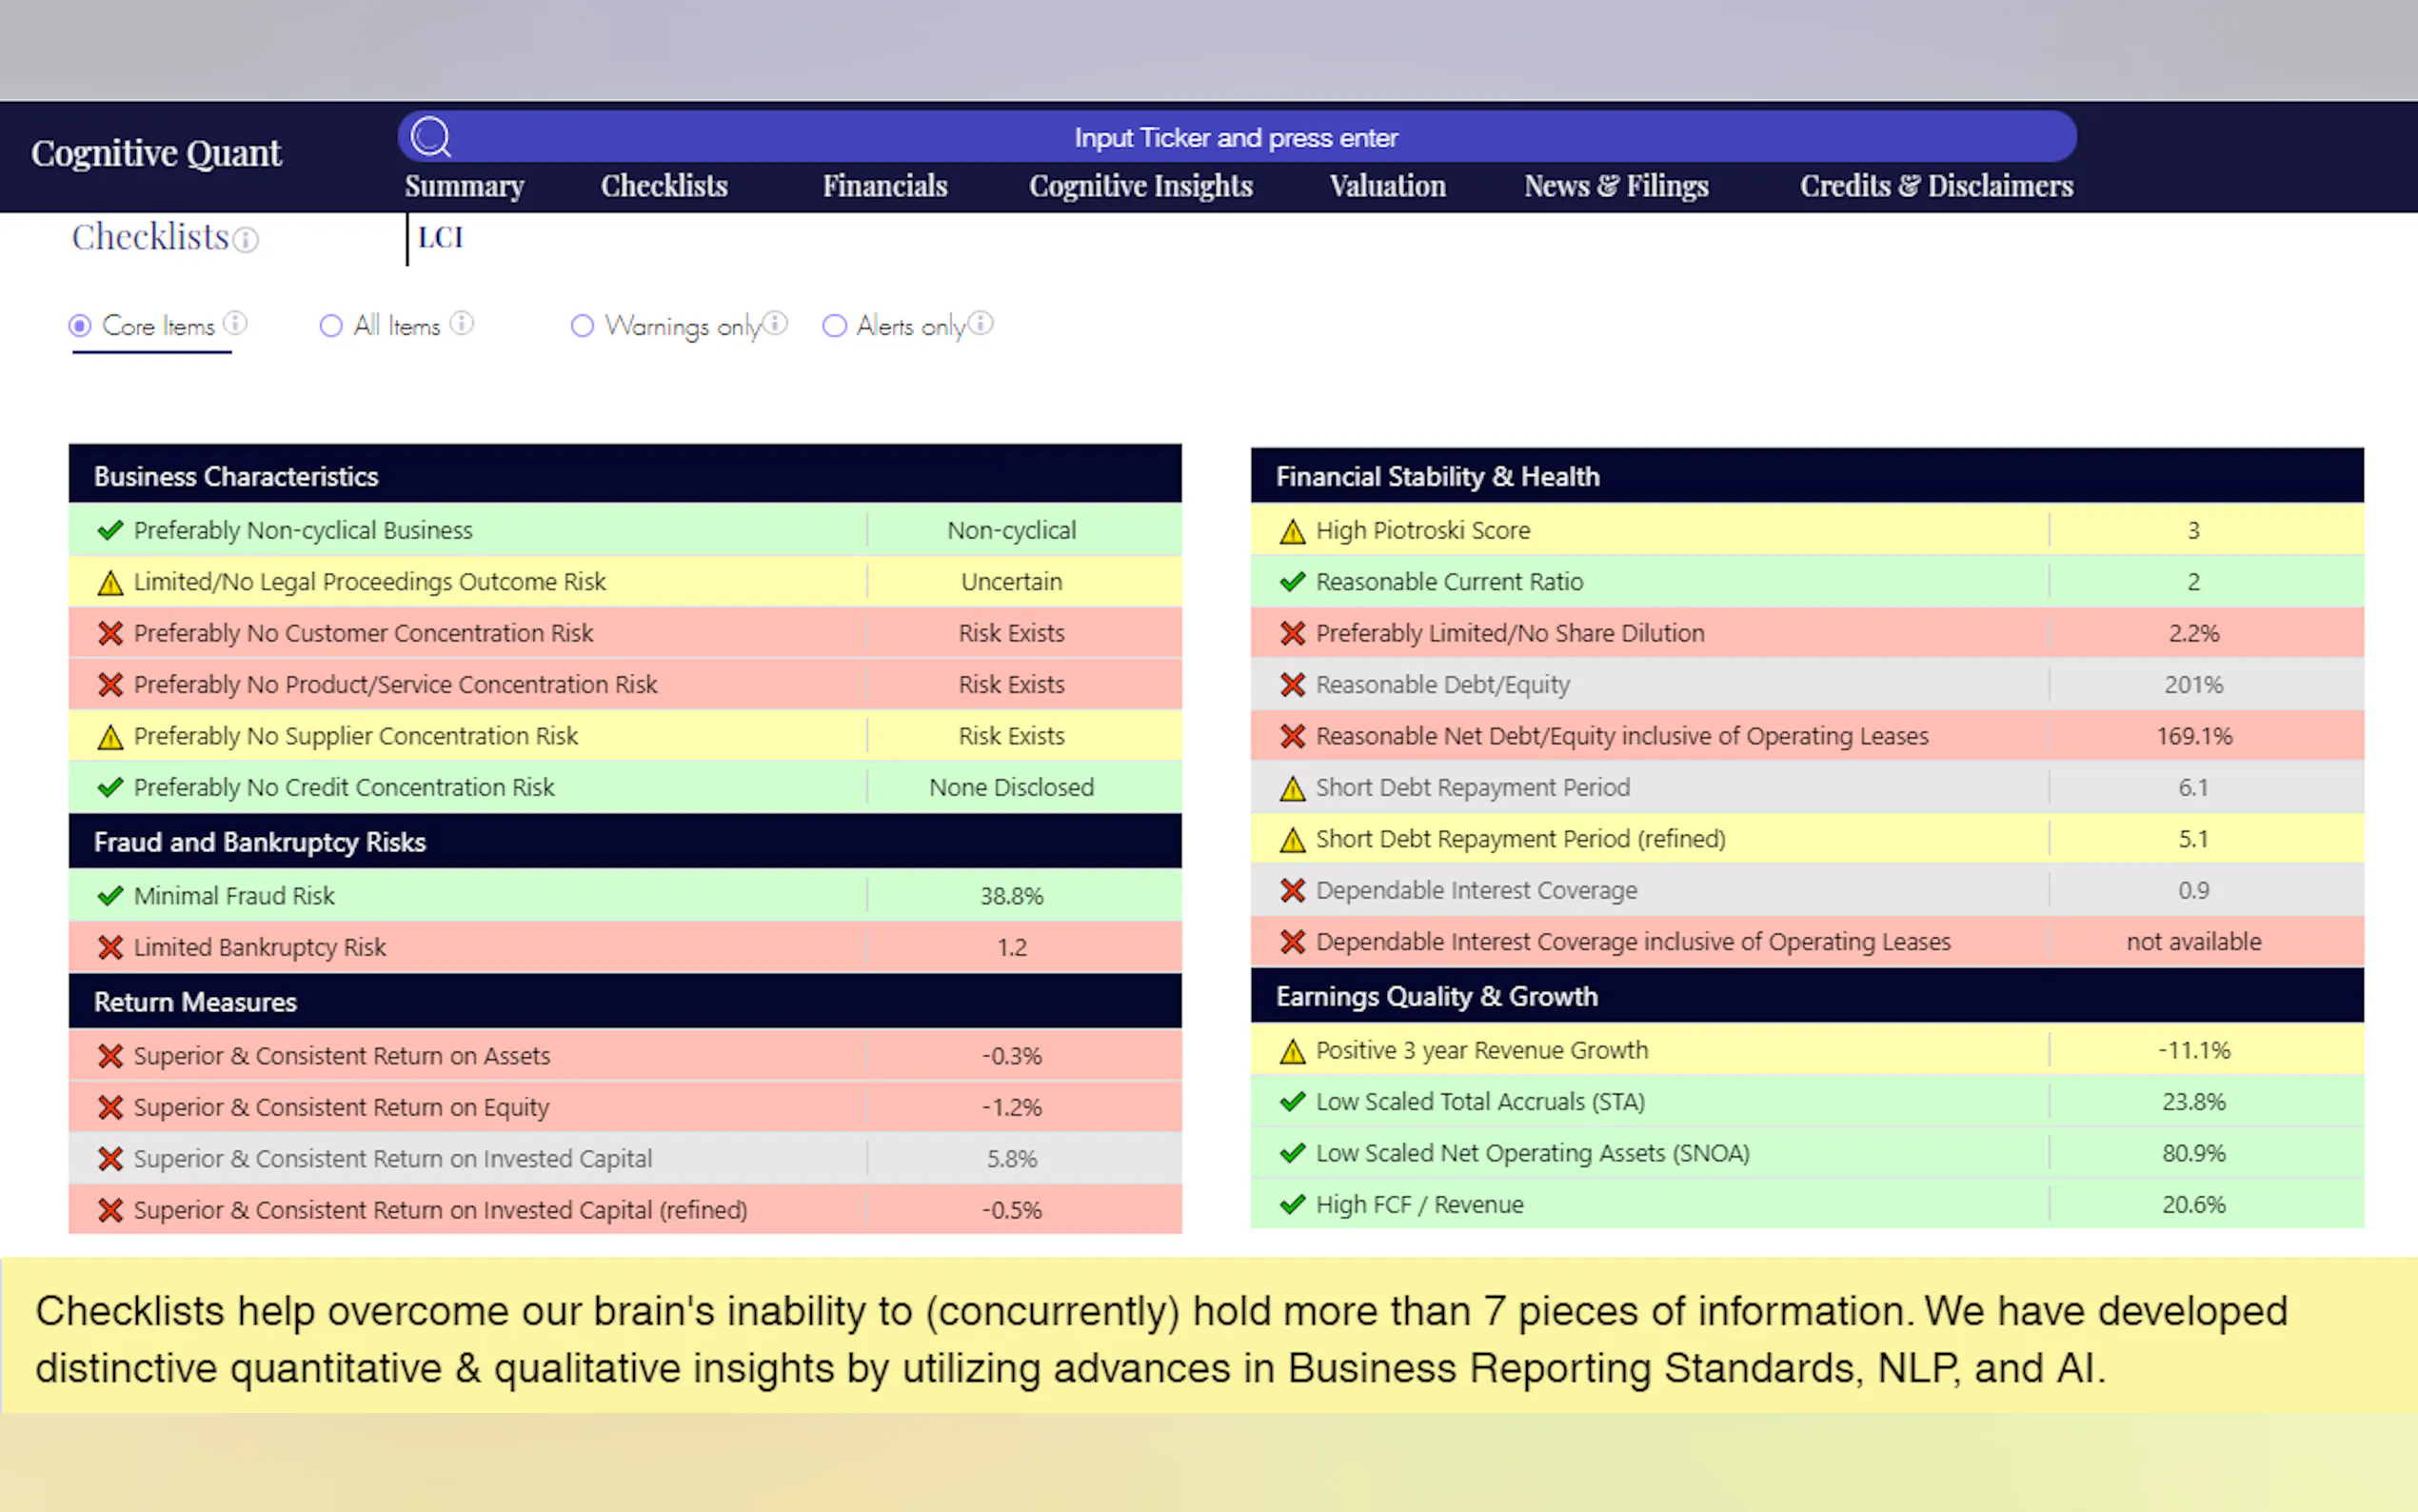Image resolution: width=2418 pixels, height=1512 pixels.
Task: Click the search magnifier icon
Action: coord(431,137)
